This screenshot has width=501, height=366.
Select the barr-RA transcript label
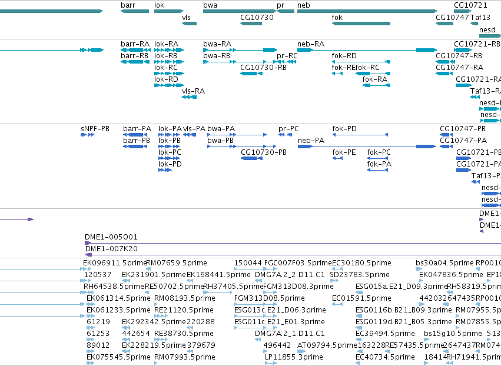point(135,44)
